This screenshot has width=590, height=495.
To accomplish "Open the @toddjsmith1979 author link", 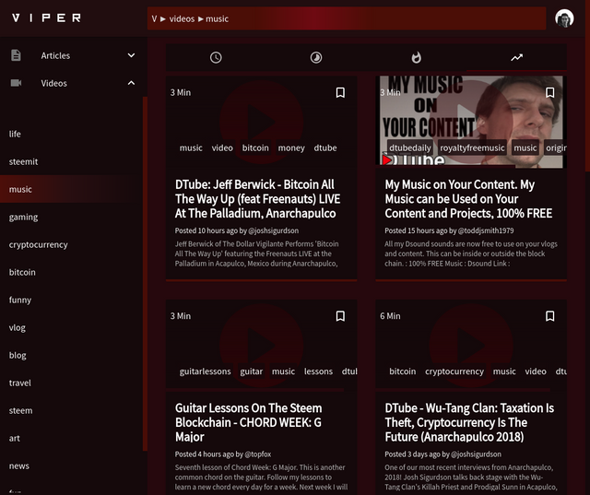I will [486, 230].
